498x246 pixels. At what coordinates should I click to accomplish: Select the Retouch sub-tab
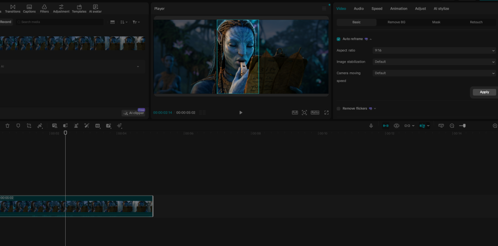476,22
